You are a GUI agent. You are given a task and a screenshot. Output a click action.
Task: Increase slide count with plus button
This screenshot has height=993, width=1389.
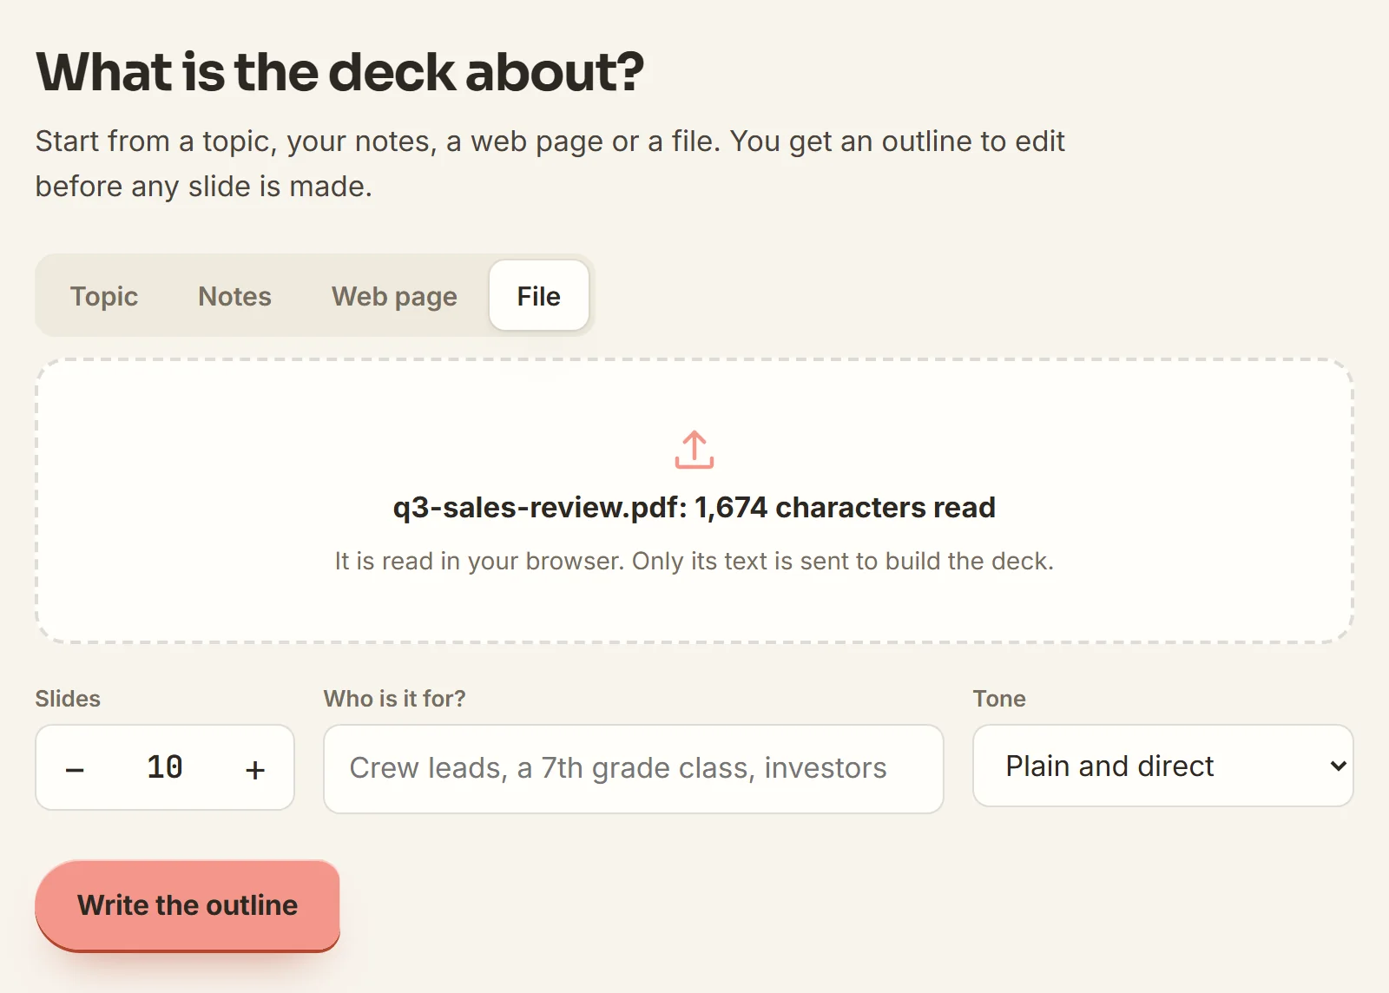point(255,769)
